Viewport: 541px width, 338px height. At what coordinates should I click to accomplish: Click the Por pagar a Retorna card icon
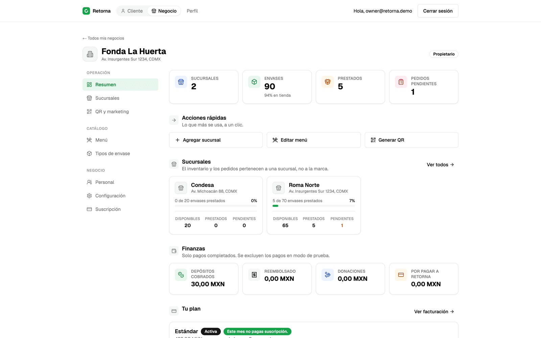point(401,275)
